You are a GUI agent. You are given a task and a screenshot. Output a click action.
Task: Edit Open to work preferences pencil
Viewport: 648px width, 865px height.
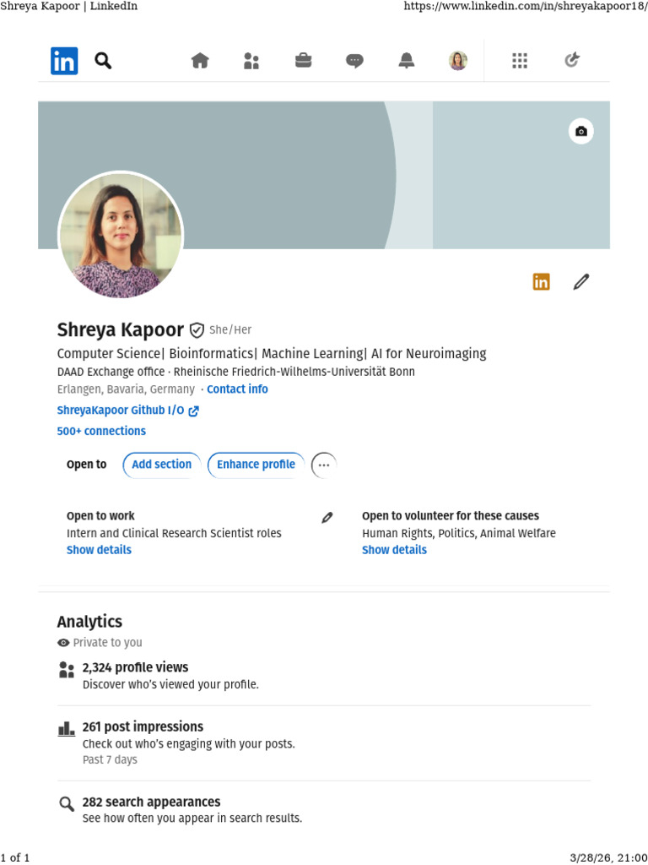coord(327,518)
